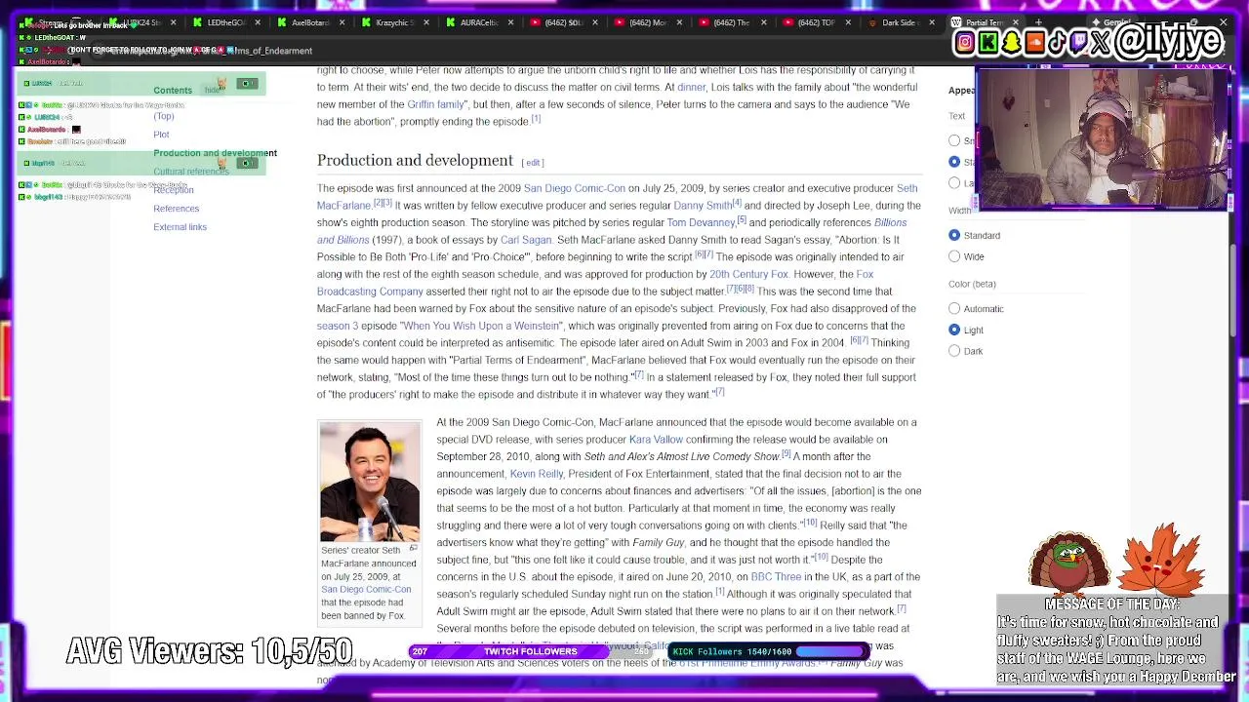Close the Dark Side browser tab
Screen dimensions: 1249x702
[931, 22]
